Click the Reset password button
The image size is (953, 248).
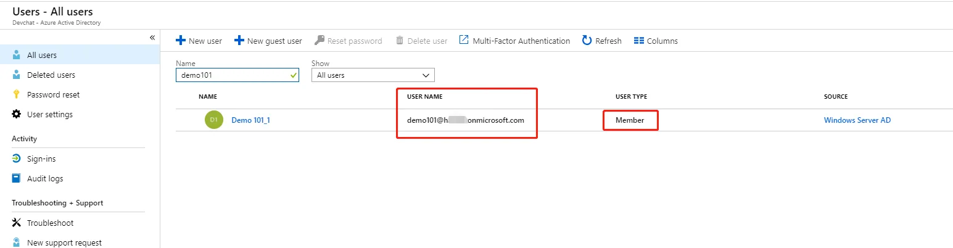[349, 41]
